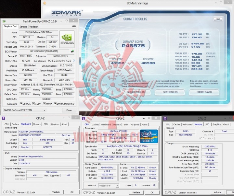
Task: Click the Memory Size value 6144 MB
Action: pos(28,80)
